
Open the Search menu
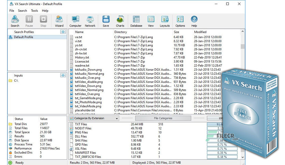tap(22, 11)
